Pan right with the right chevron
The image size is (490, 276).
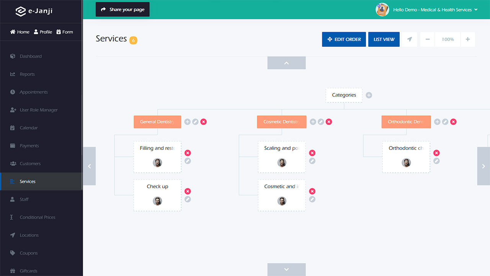click(483, 166)
